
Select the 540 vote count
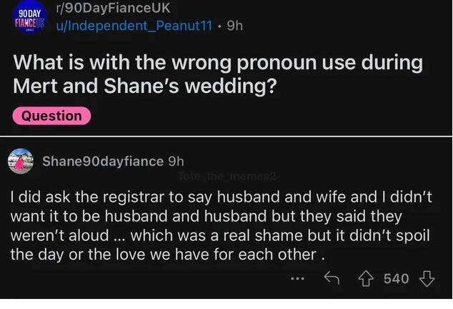pos(397,278)
